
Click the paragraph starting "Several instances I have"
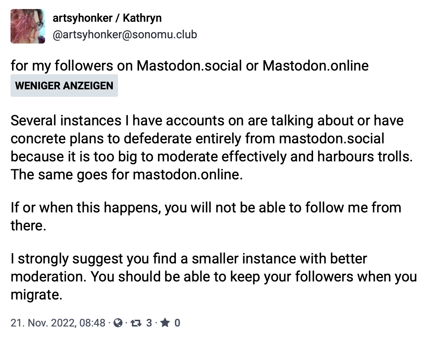coord(207,139)
